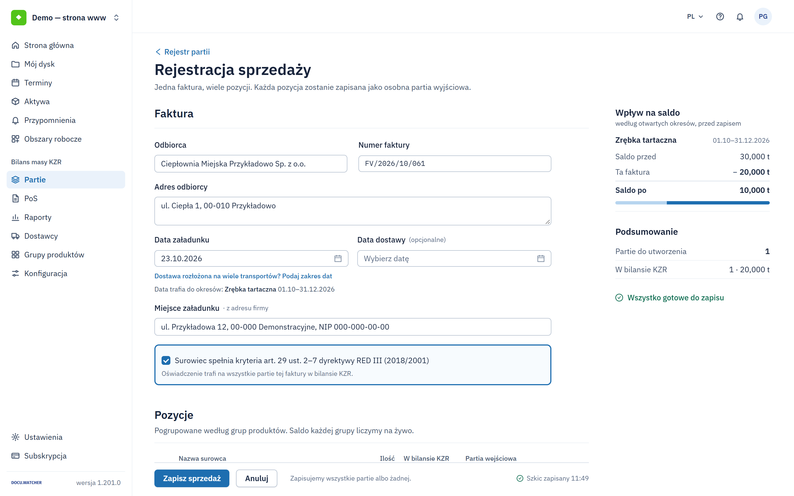This screenshot has height=496, width=794.
Task: Go back via Rejestr partii link
Action: point(183,52)
